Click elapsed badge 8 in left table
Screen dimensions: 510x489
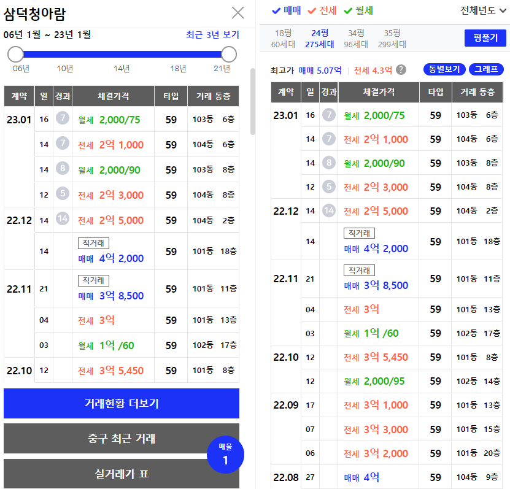[x=63, y=168]
